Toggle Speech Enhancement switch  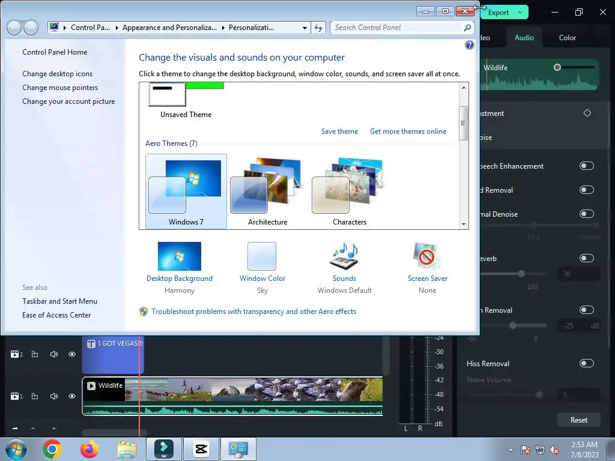pos(587,166)
